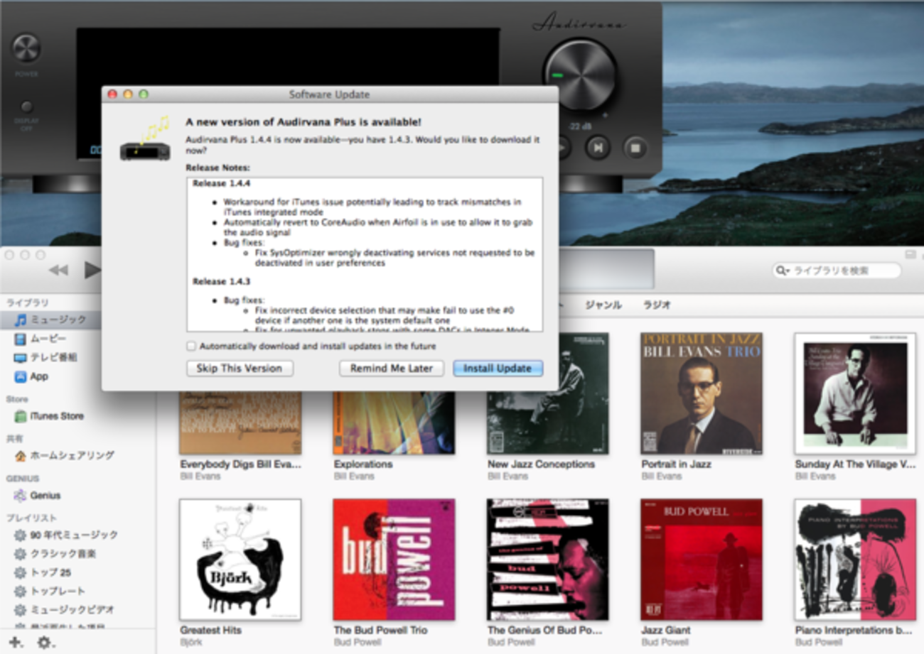Open the 90年代ミュージック smart playlist
Viewport: 924px width, 654px height.
66,535
